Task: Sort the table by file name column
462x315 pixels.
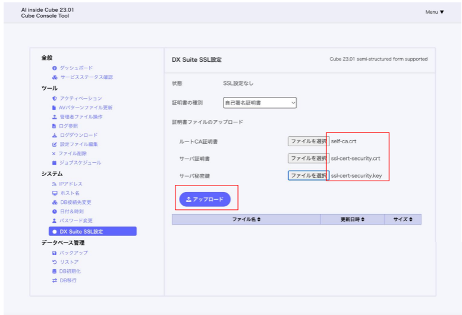Action: [x=246, y=220]
